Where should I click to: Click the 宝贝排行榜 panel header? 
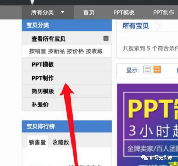[x=67, y=126]
